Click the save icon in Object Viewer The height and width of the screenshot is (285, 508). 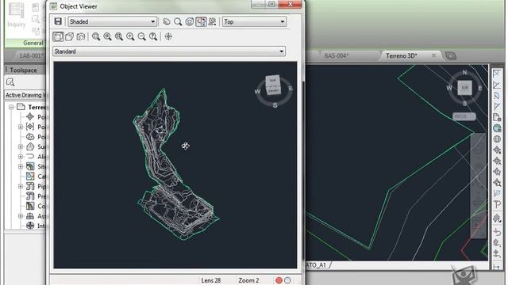tap(58, 21)
